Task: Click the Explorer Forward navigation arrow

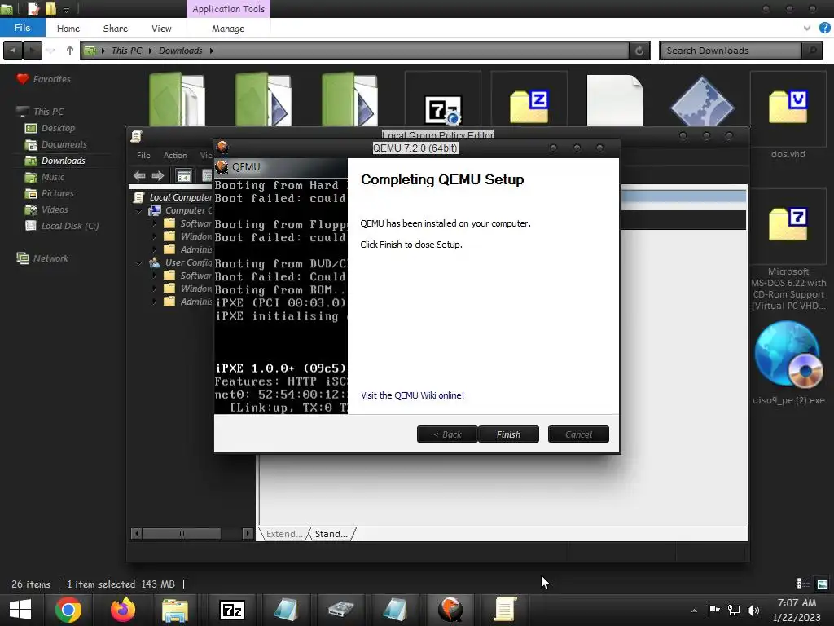Action: coord(33,51)
